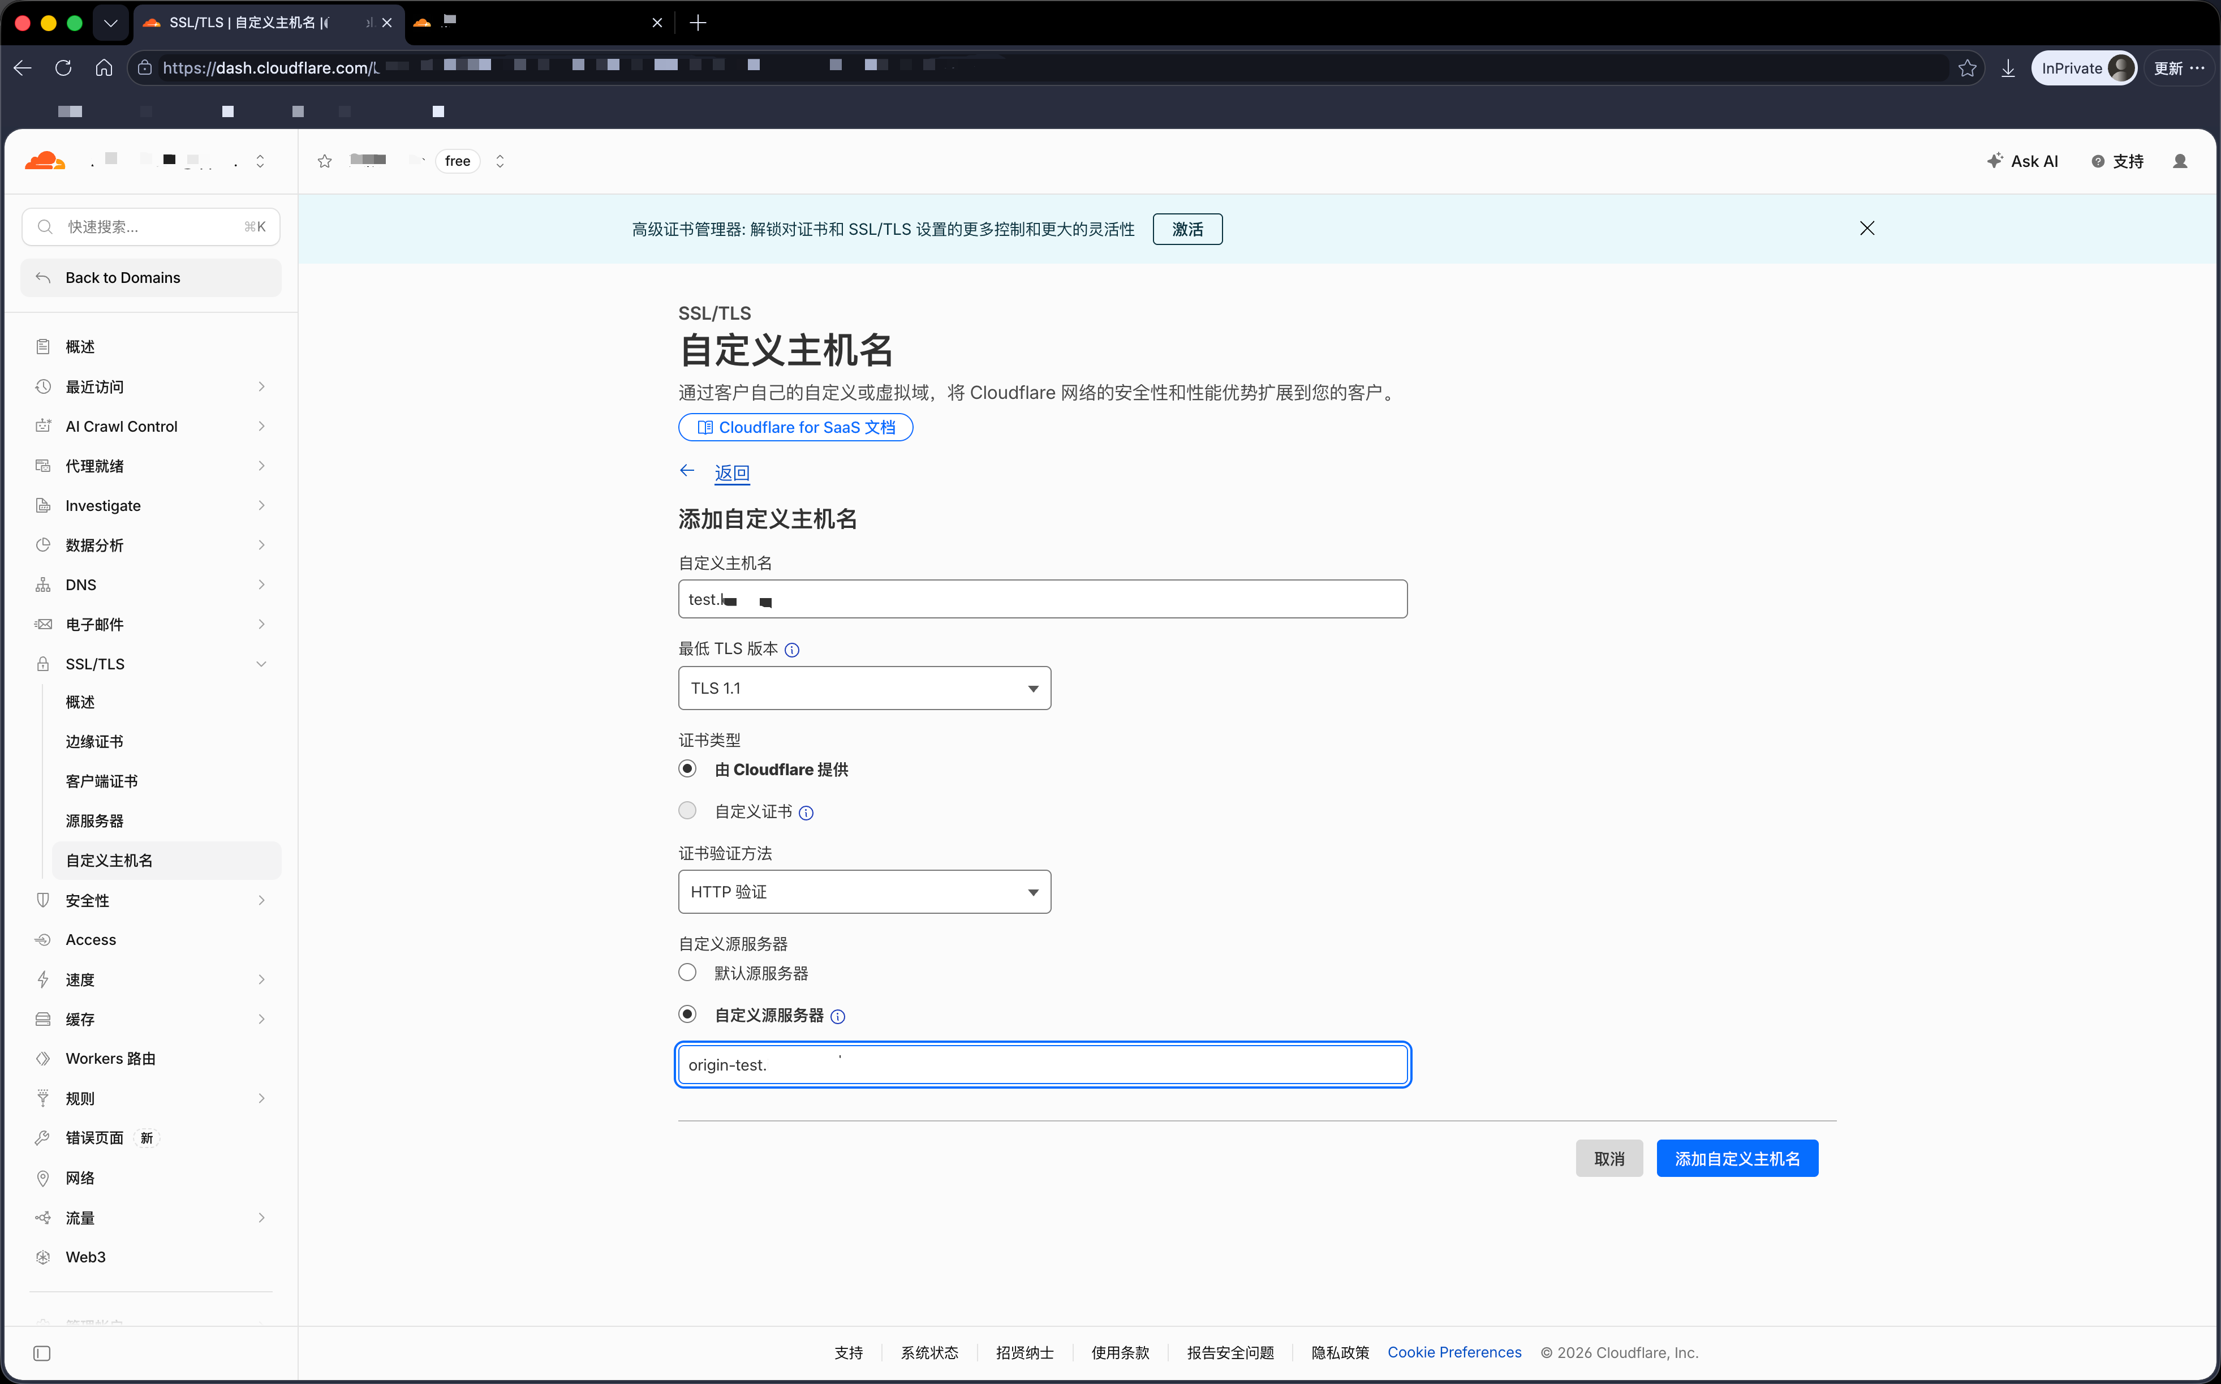Click info icon beside 自定义源服务器 option
Viewport: 2221px width, 1384px height.
(x=837, y=1016)
